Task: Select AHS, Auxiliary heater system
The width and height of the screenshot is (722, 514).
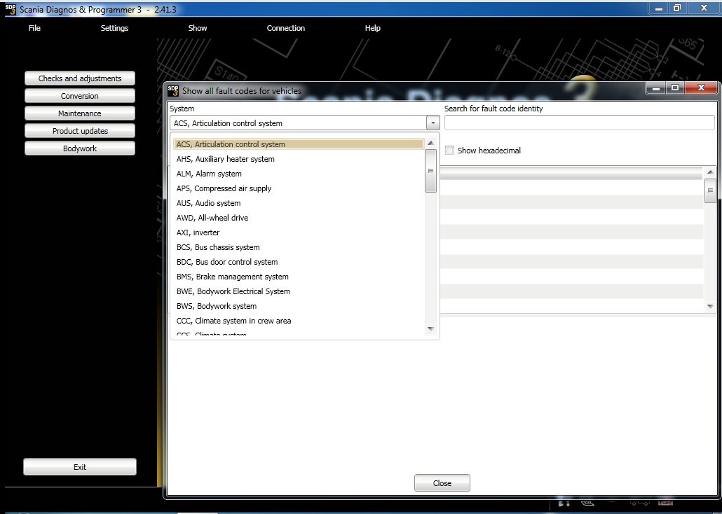Action: (x=299, y=159)
